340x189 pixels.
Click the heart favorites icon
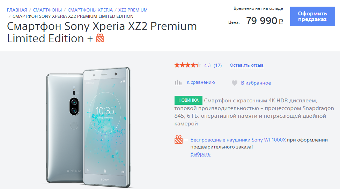click(x=235, y=83)
